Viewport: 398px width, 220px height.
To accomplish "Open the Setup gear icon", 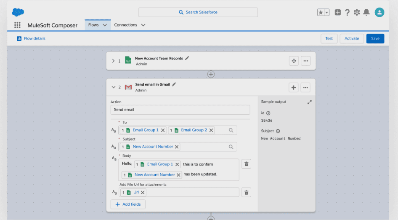I will tap(357, 12).
